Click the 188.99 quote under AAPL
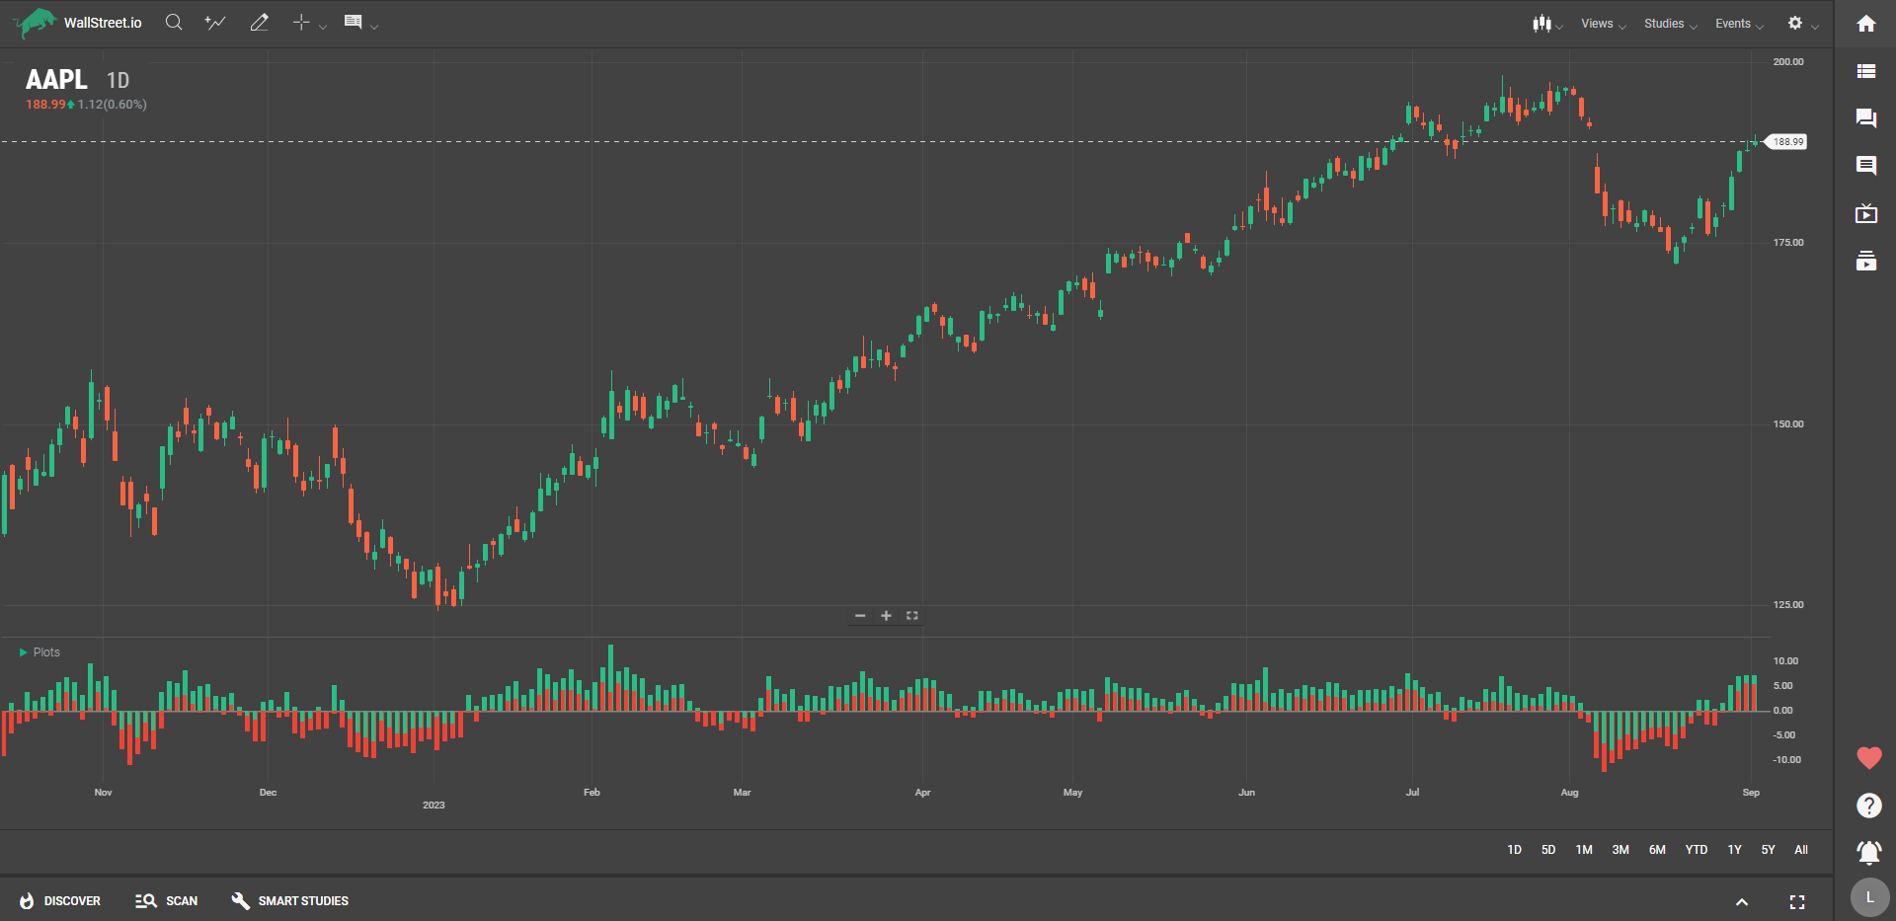Screen dimensions: 1896x921 (x=45, y=105)
